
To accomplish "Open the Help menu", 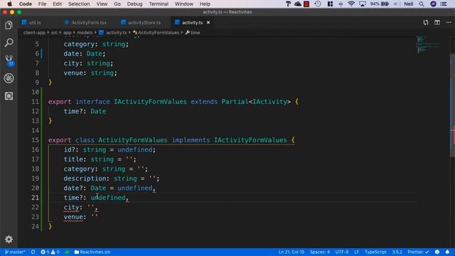I will (x=205, y=4).
